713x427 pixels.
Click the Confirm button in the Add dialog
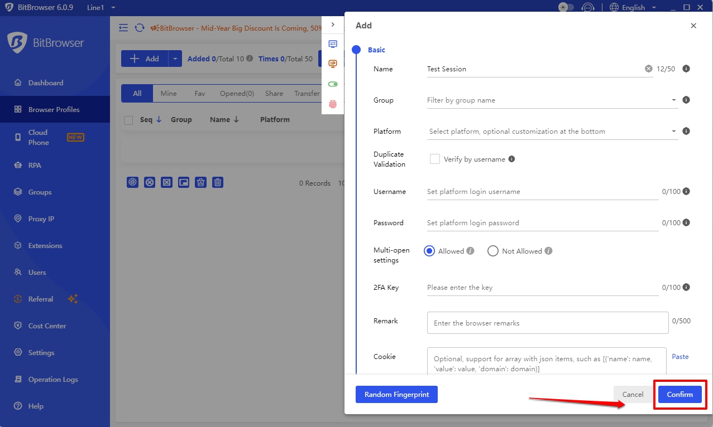click(679, 394)
